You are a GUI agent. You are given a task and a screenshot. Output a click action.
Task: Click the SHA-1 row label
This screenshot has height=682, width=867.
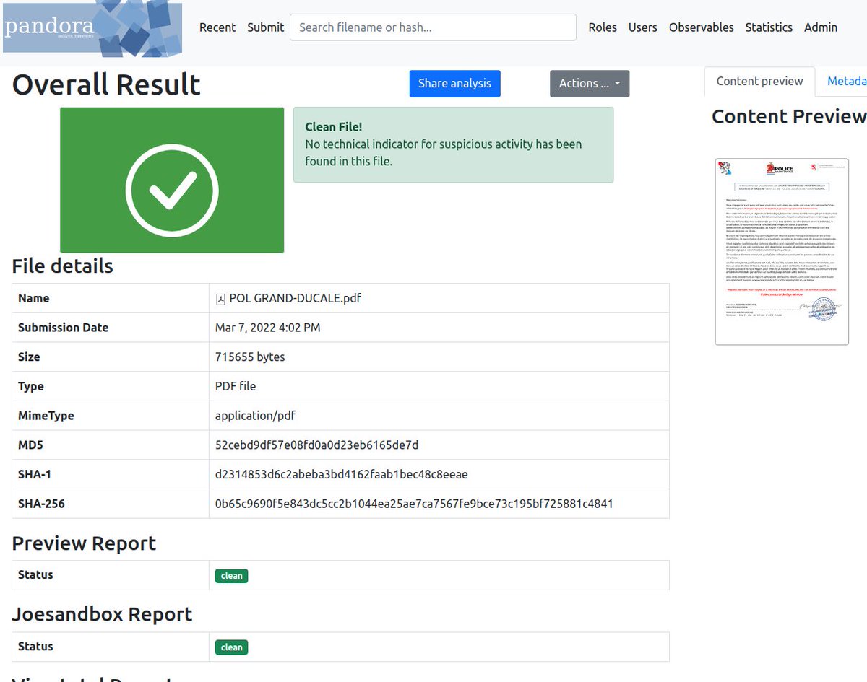[34, 475]
